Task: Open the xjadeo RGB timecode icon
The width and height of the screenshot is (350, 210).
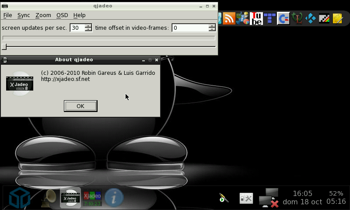Action: point(92,198)
